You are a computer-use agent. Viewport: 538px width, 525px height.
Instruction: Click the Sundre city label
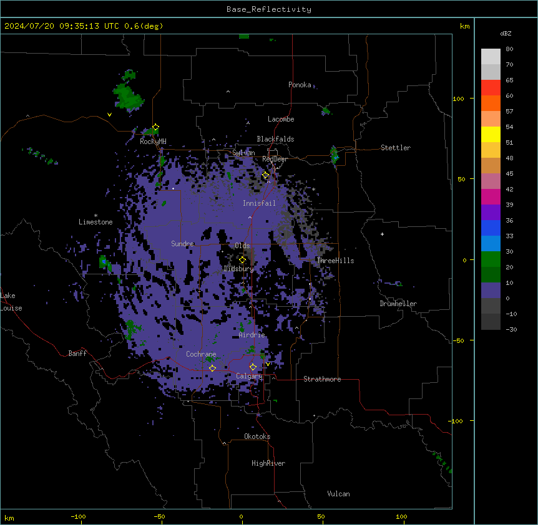click(182, 244)
